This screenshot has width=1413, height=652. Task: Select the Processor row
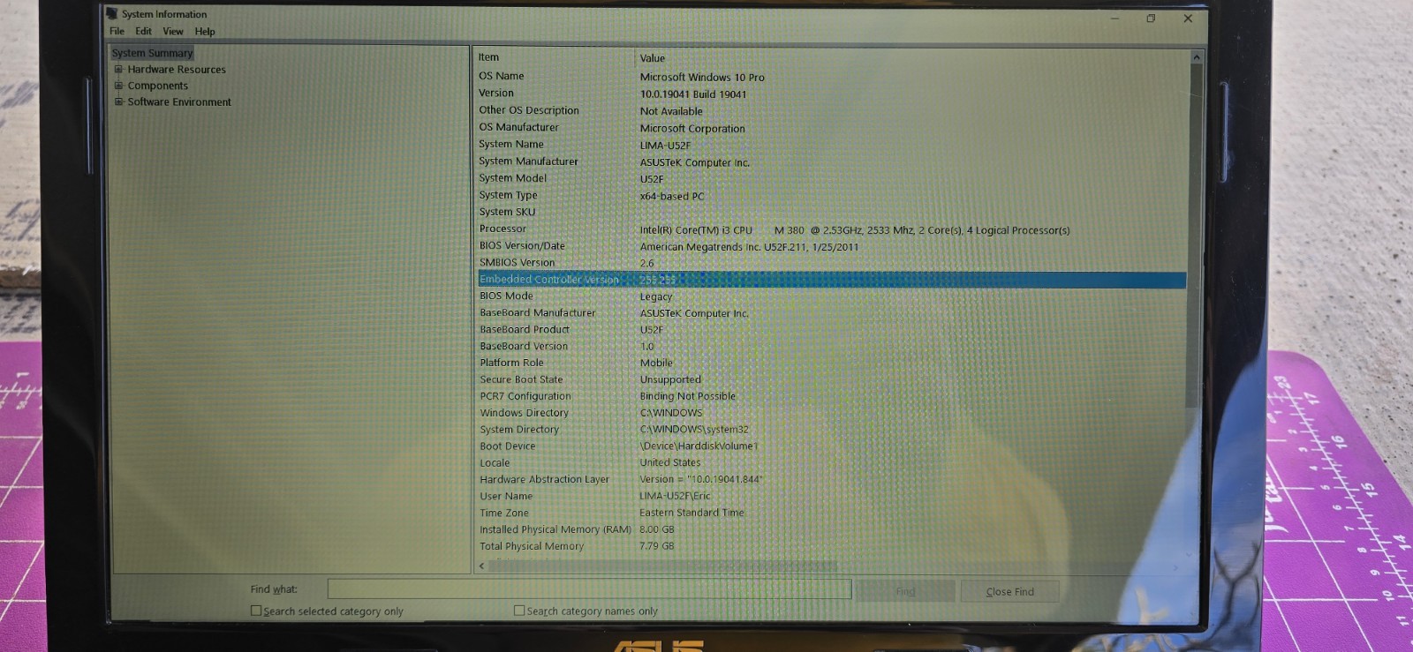tap(830, 229)
